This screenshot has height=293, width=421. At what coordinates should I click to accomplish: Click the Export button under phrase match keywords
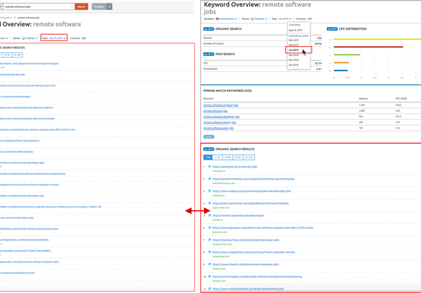pyautogui.click(x=209, y=136)
